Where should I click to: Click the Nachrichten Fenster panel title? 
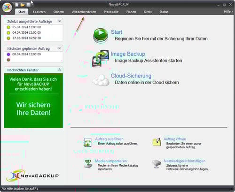coord(23,70)
